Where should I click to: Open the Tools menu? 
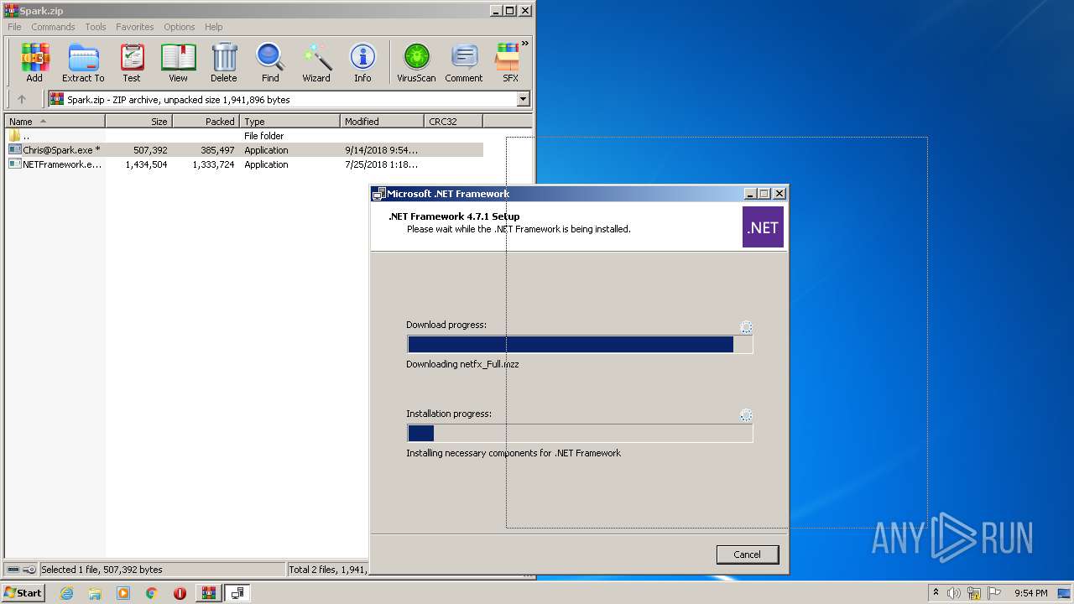(96, 27)
